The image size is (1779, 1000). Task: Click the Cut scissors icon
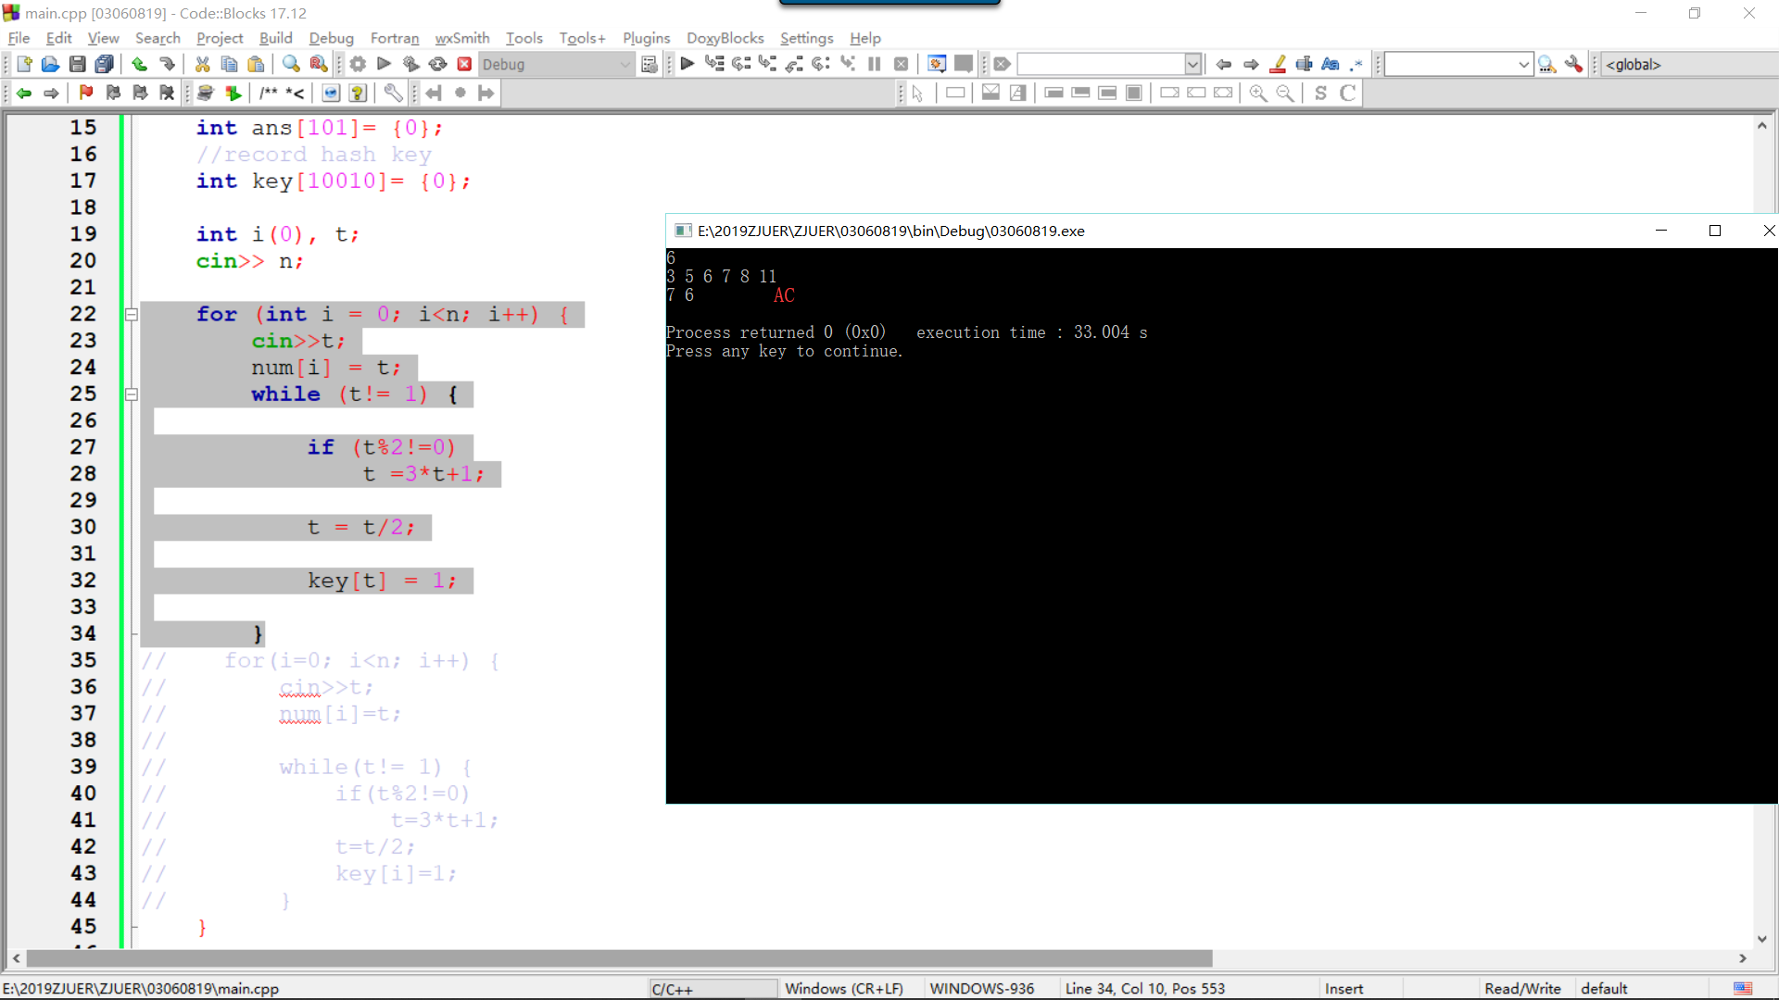point(202,64)
